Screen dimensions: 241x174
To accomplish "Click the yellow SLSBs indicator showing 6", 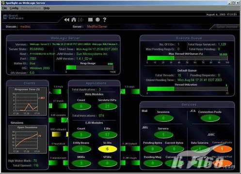I will click(x=108, y=149).
